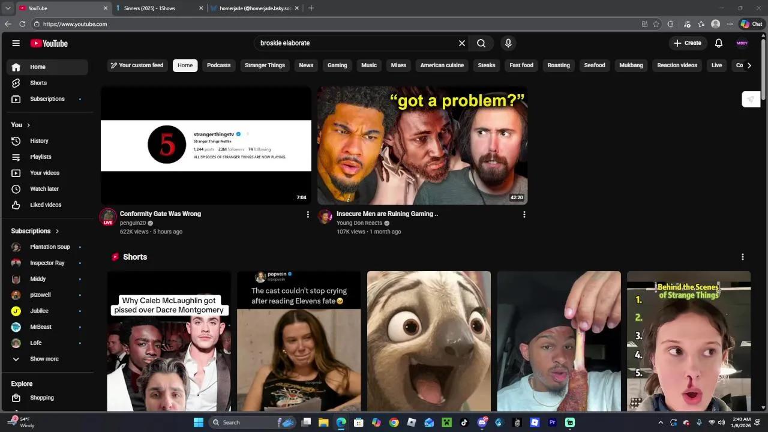
Task: Click the YouTube logo
Action: (49, 43)
